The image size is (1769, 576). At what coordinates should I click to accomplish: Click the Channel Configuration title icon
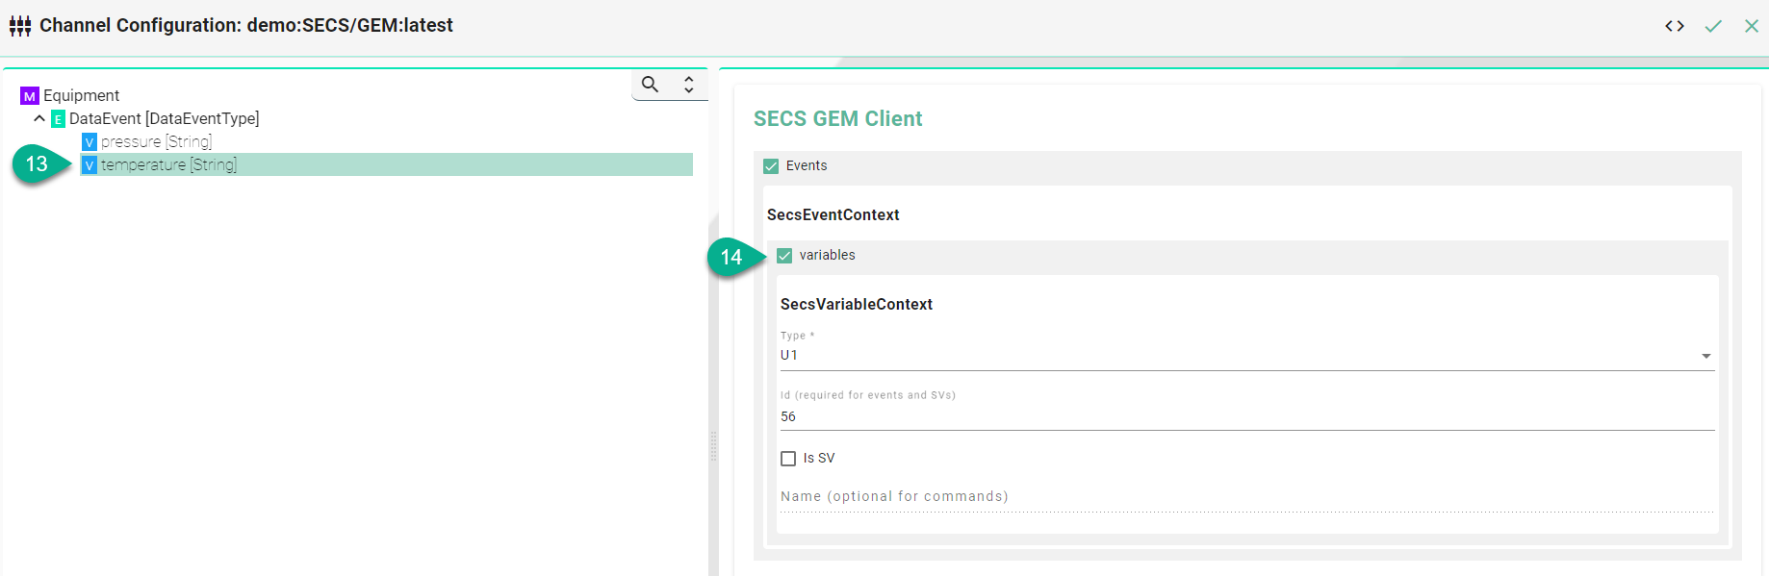pos(20,26)
